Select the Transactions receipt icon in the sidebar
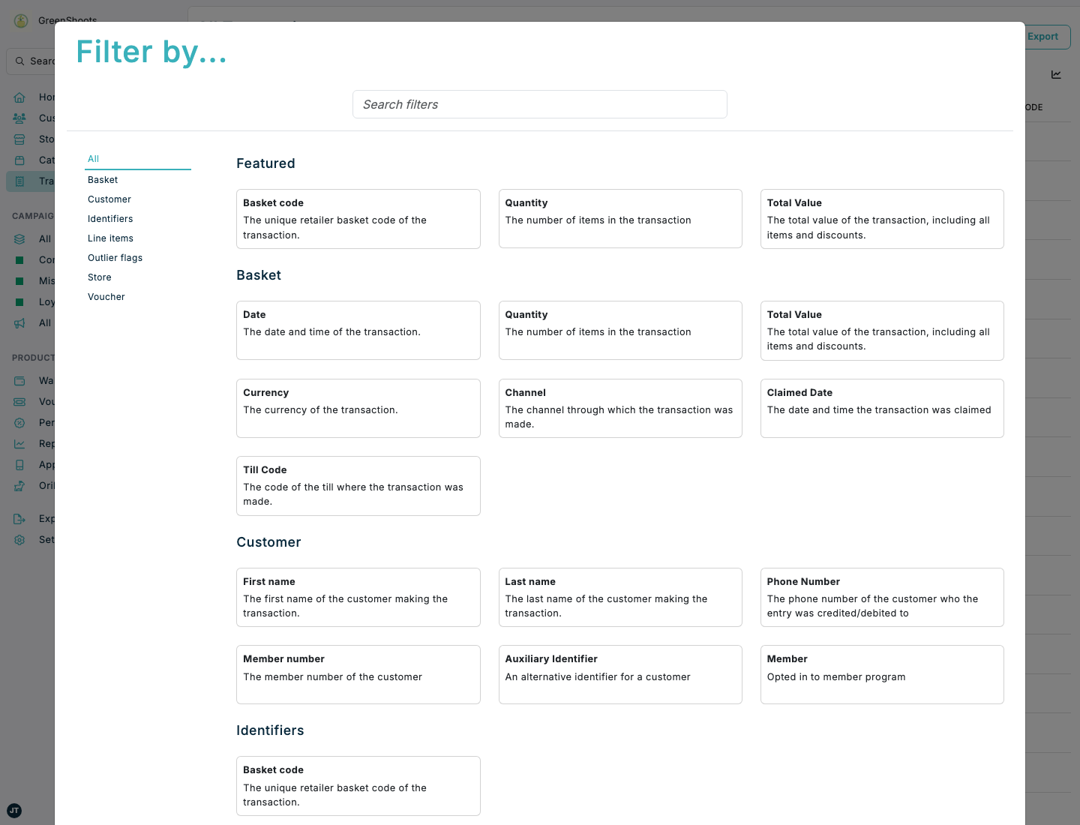Screen dimensions: 1080x825 pyautogui.click(x=19, y=181)
